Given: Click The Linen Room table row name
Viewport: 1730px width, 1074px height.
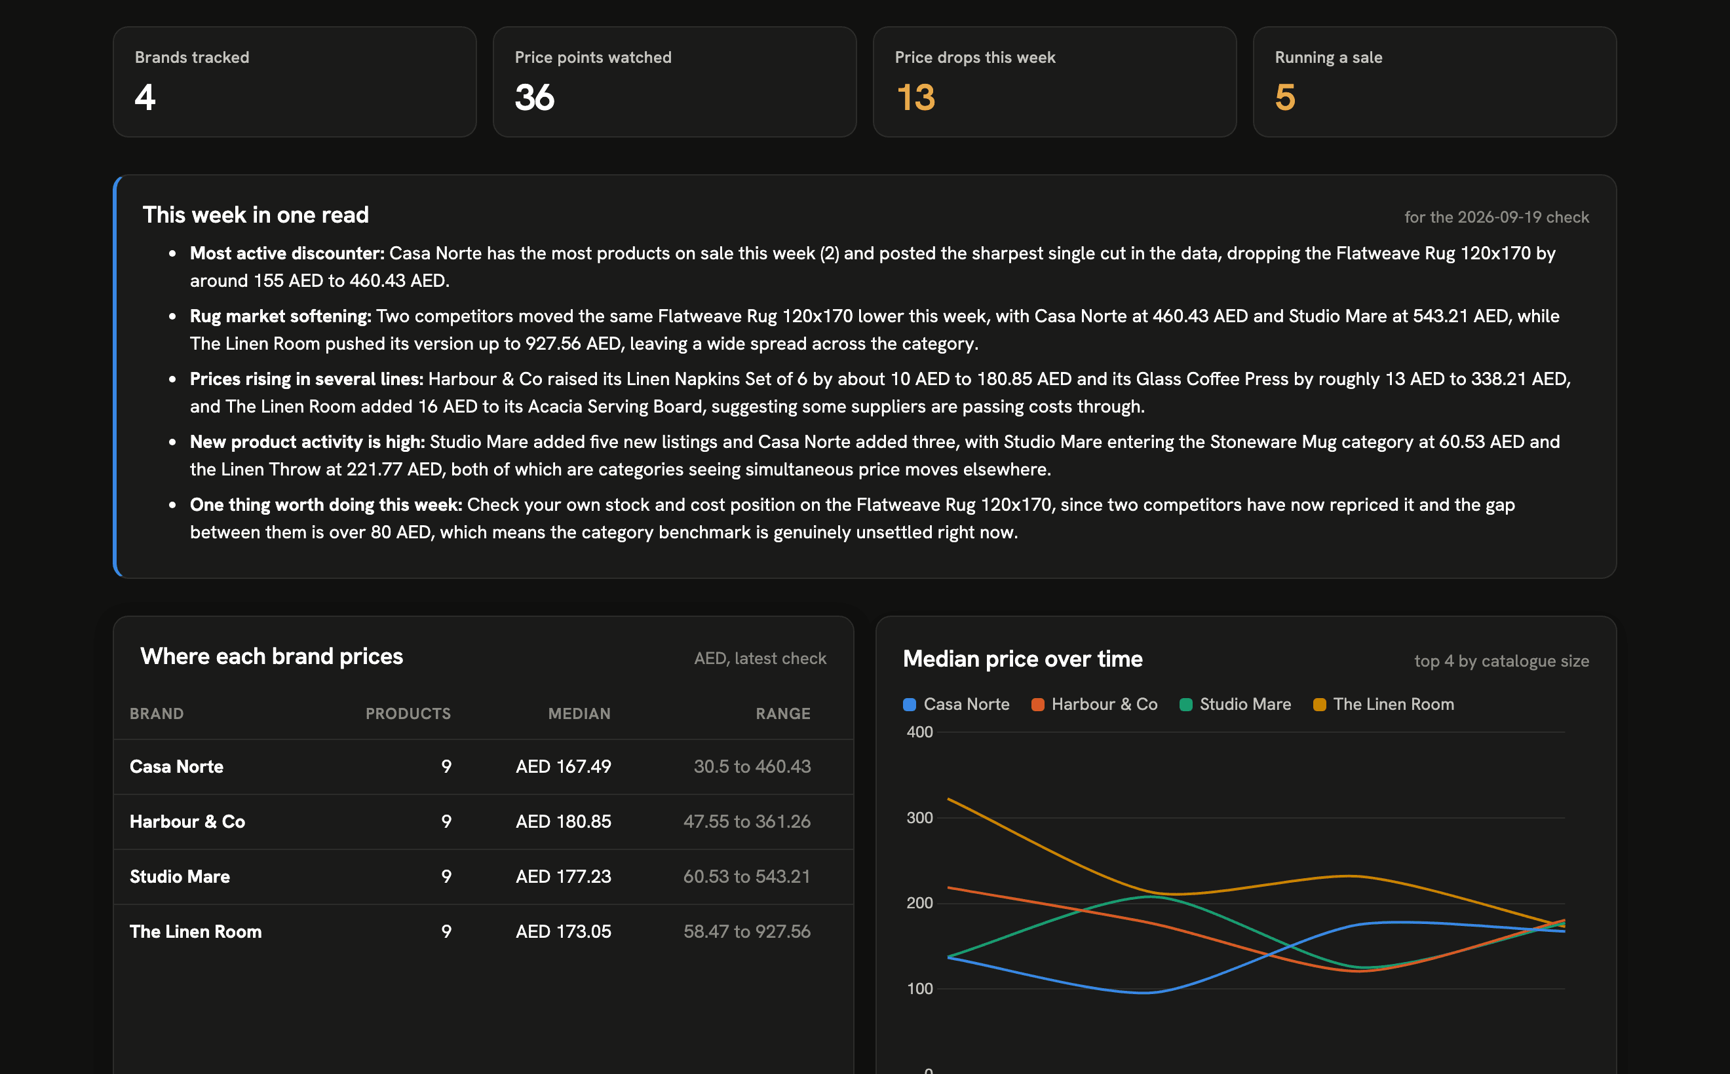Looking at the screenshot, I should 195,931.
